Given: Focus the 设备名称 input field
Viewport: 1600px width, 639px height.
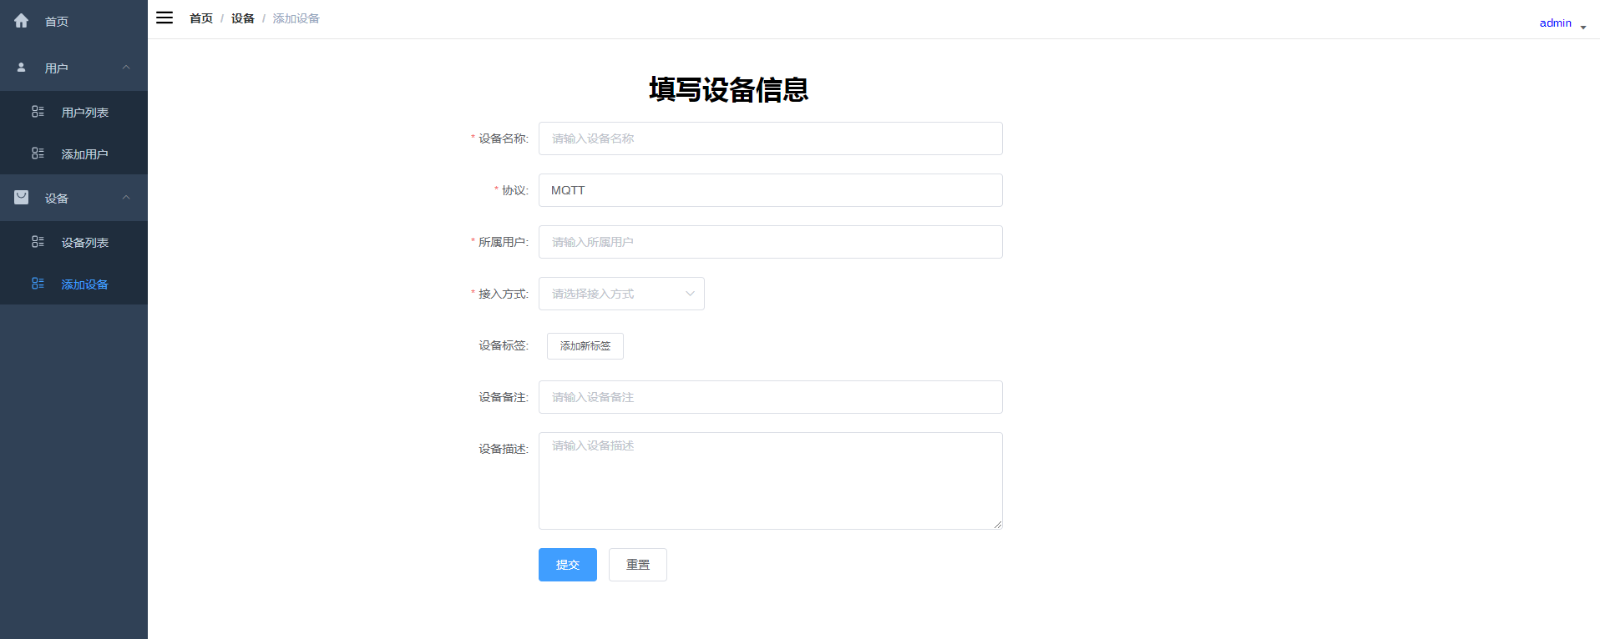Looking at the screenshot, I should [x=771, y=138].
